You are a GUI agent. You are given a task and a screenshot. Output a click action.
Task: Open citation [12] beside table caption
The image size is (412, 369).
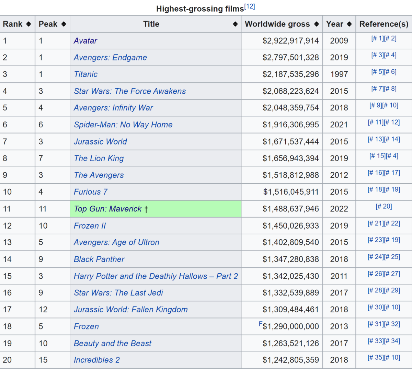point(250,7)
